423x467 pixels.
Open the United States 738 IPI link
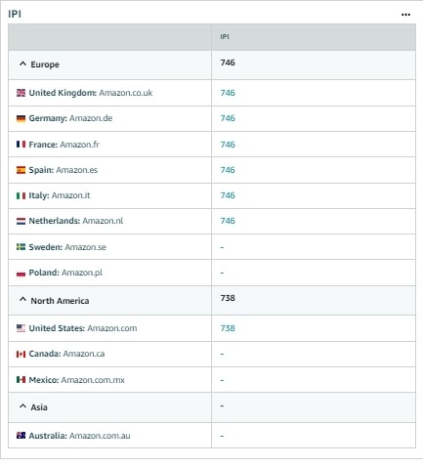[x=228, y=328]
